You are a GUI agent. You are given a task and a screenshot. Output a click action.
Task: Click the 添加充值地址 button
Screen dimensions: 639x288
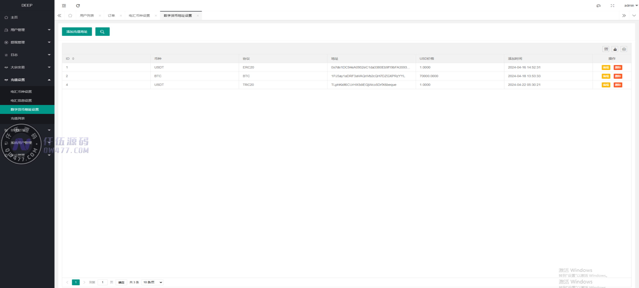click(77, 32)
